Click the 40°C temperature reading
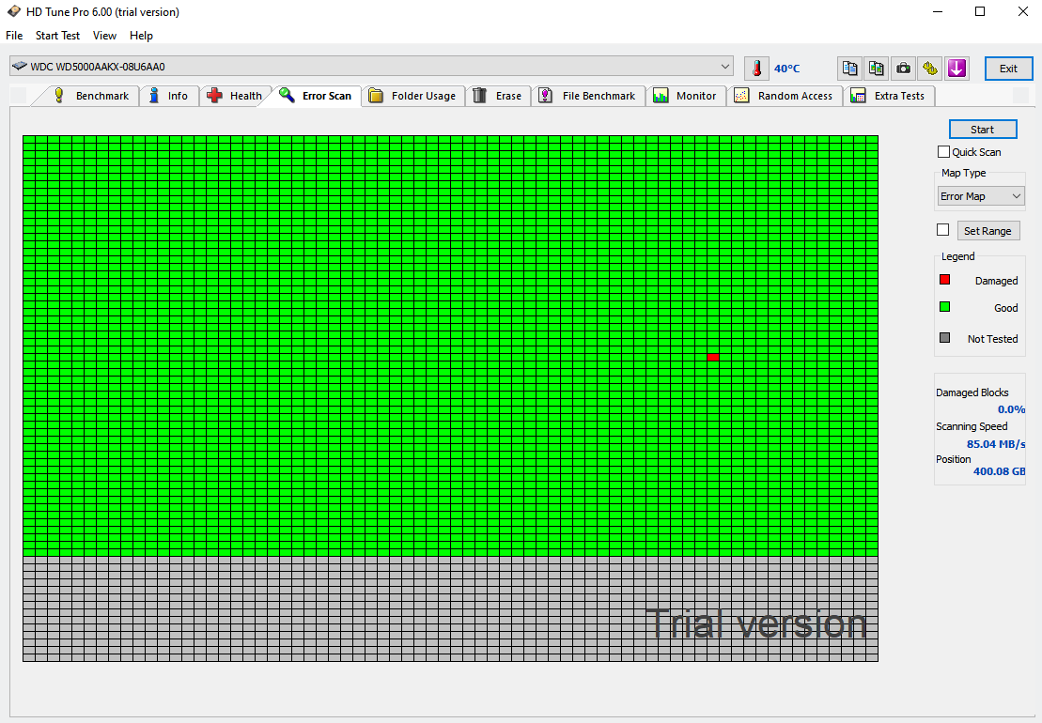The image size is (1042, 723). 786,69
